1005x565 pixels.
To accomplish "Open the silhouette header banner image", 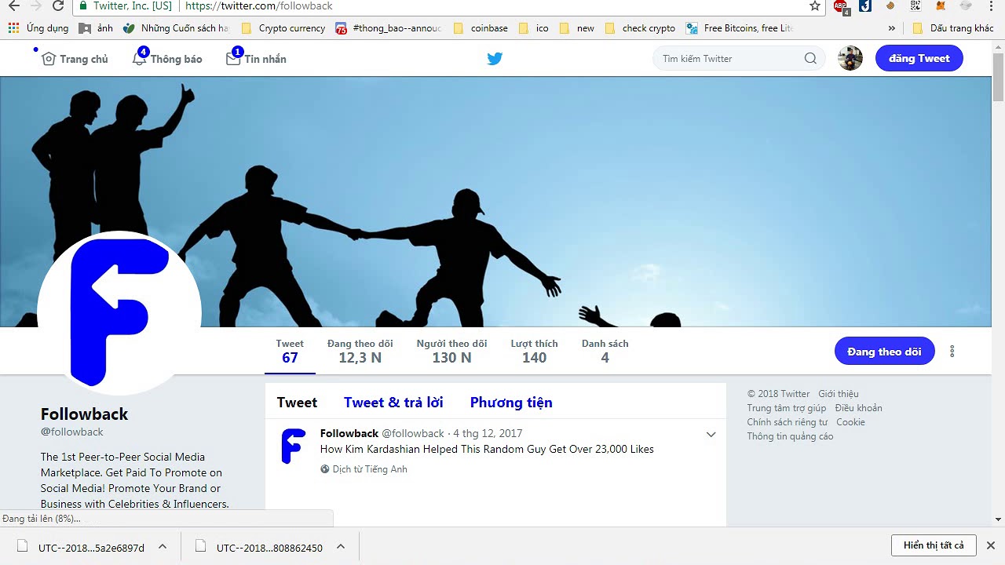I will pyautogui.click(x=495, y=202).
